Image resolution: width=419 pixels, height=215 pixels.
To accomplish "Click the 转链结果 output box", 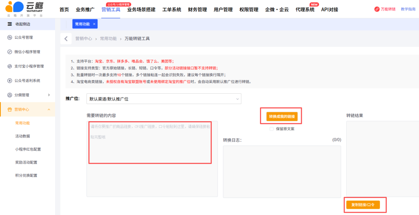I will point(383,159).
